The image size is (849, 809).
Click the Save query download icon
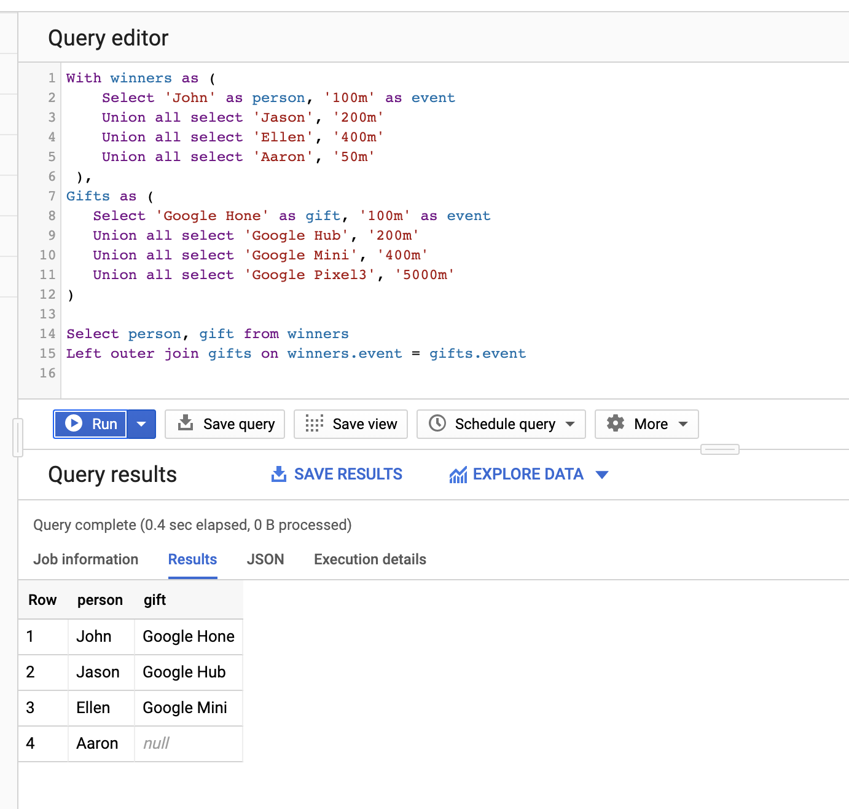point(185,424)
